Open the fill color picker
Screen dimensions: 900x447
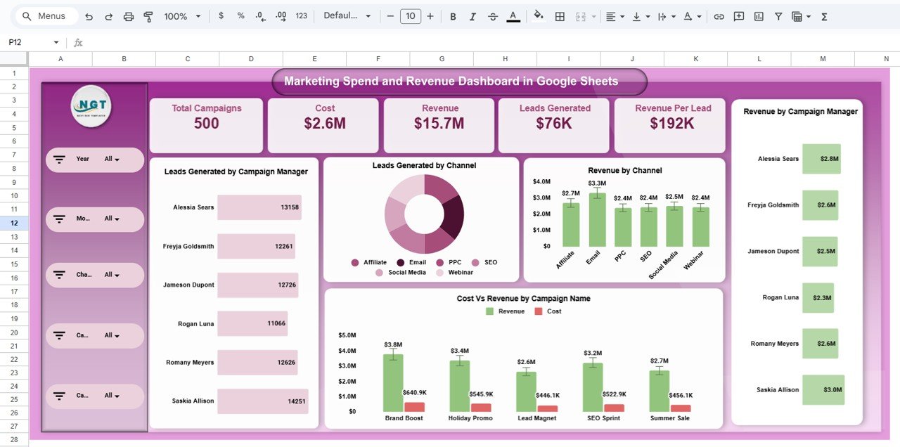pyautogui.click(x=538, y=15)
